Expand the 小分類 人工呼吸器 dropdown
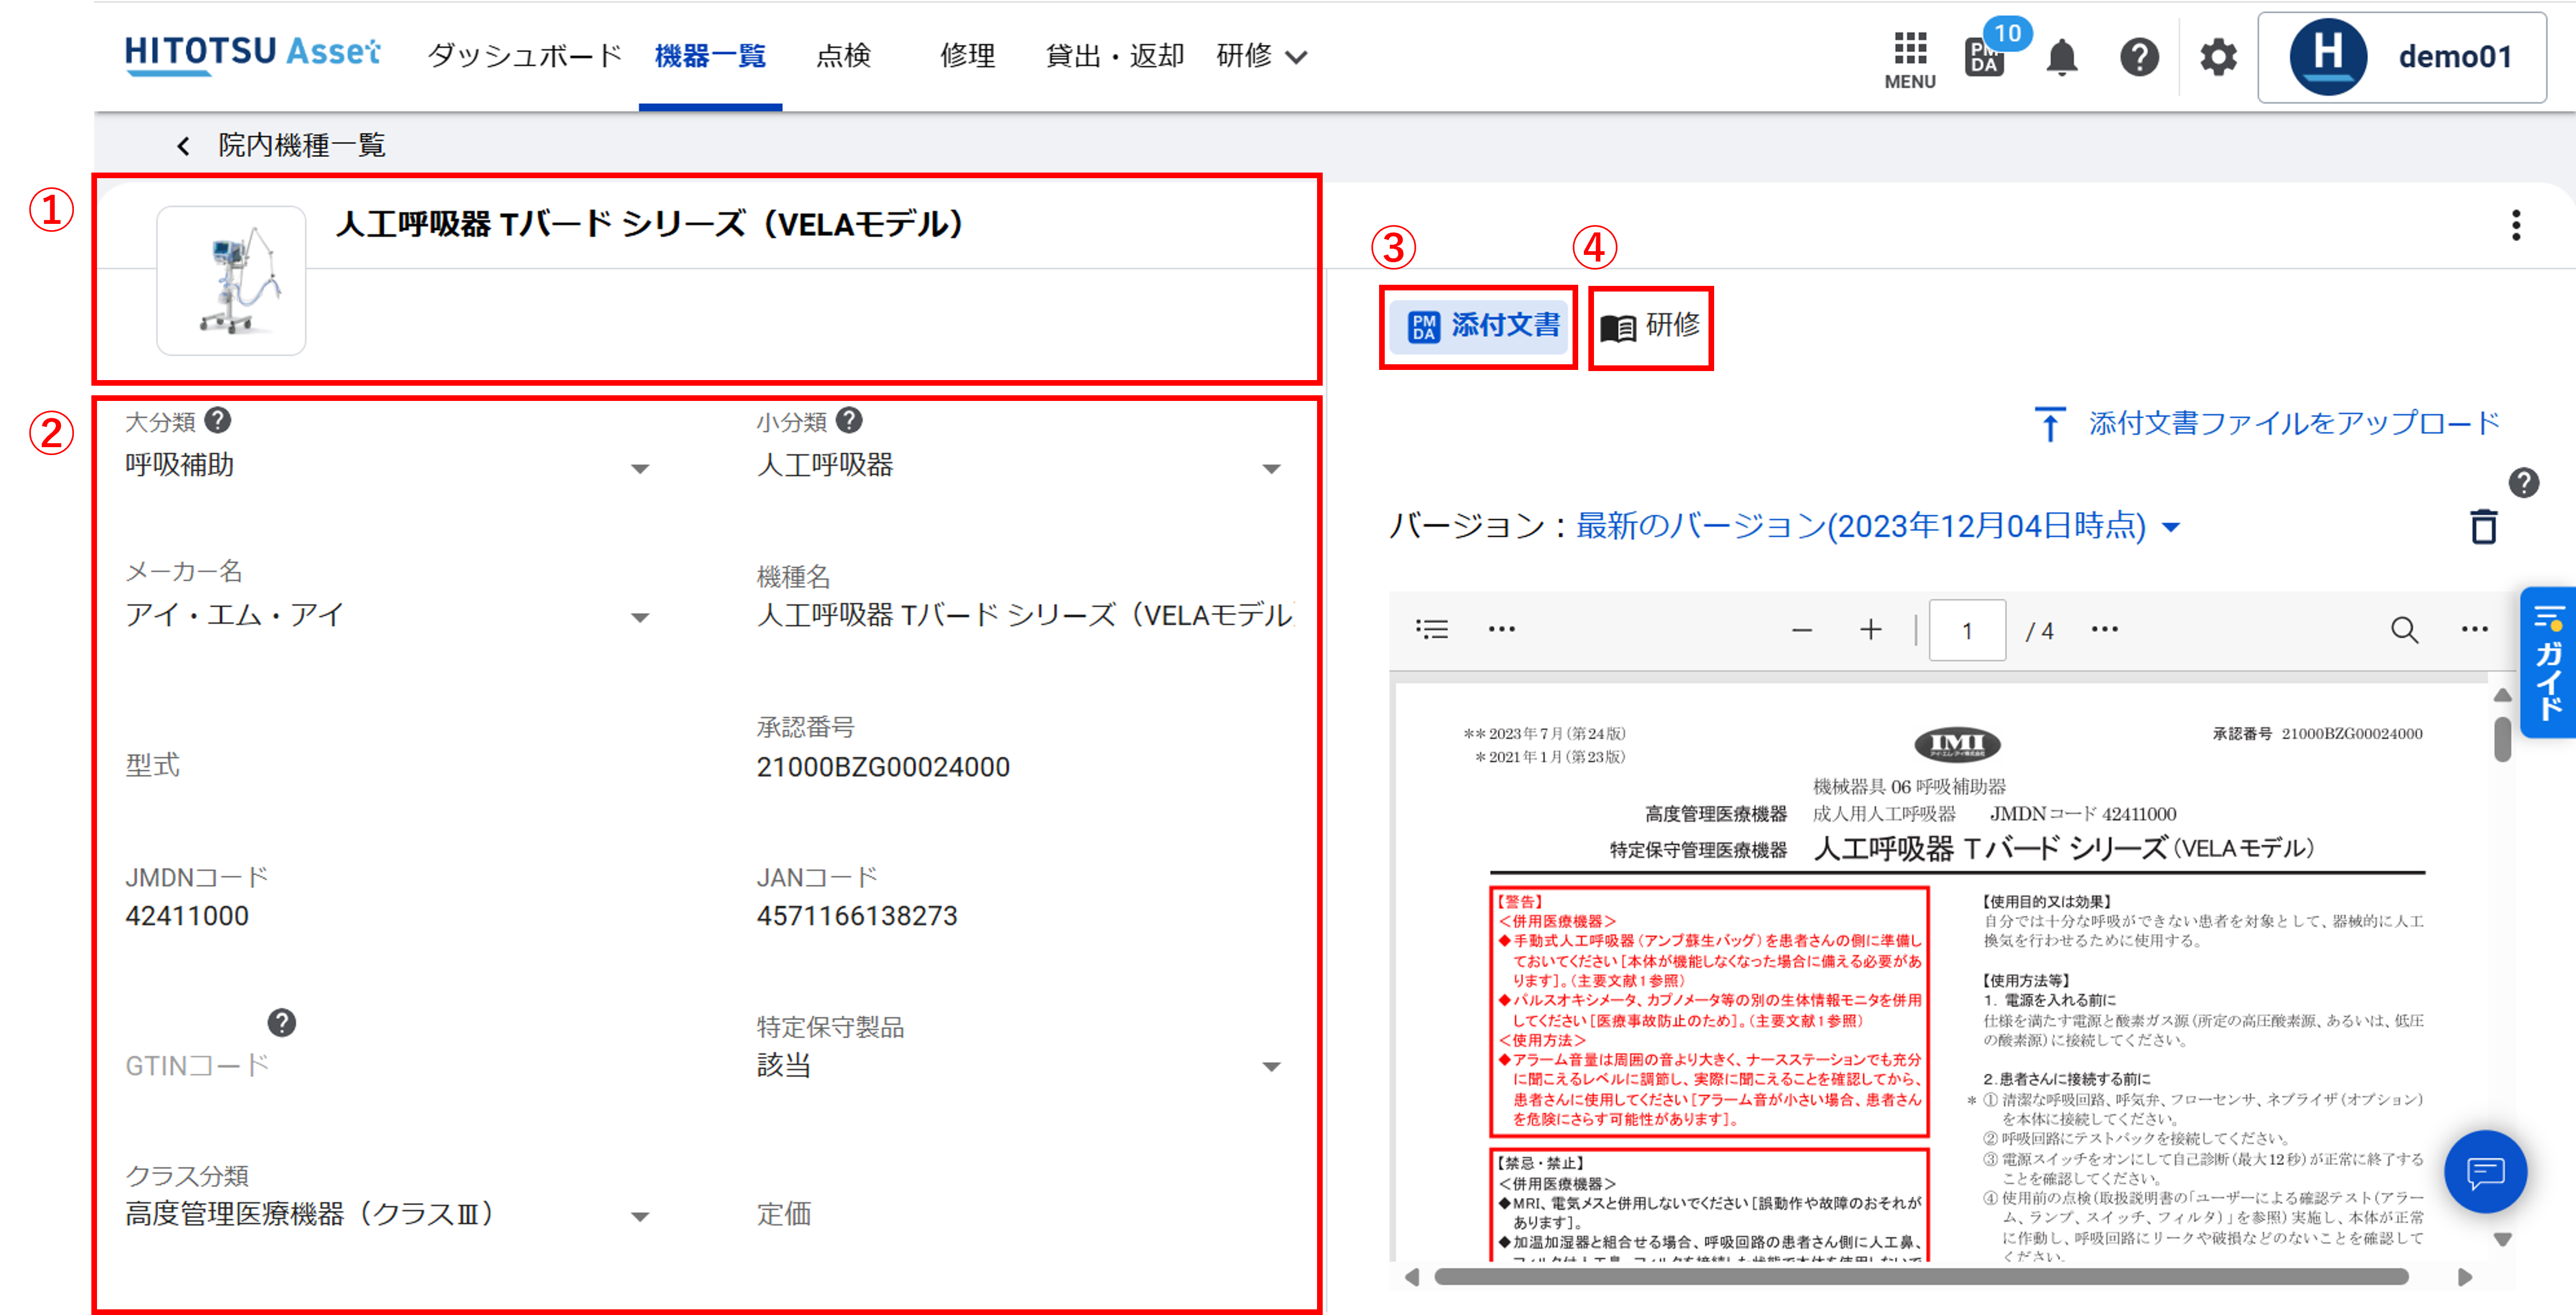 pos(1271,469)
